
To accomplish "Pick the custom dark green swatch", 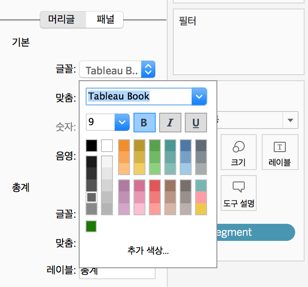I will click(x=91, y=226).
